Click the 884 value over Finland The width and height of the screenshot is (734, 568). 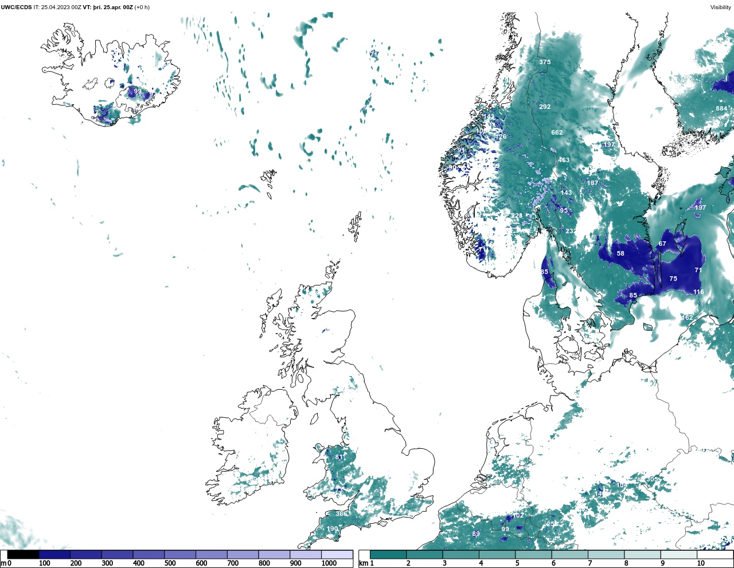point(721,108)
